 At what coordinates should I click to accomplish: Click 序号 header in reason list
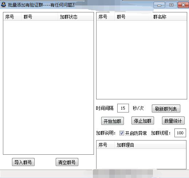pos(106,145)
